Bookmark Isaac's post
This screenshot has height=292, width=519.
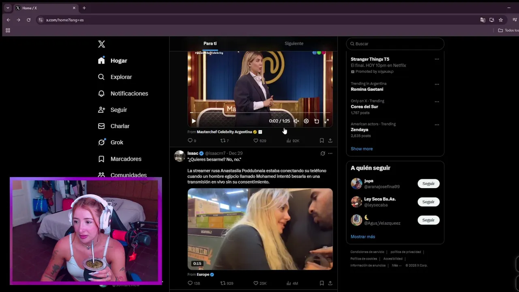(x=322, y=283)
